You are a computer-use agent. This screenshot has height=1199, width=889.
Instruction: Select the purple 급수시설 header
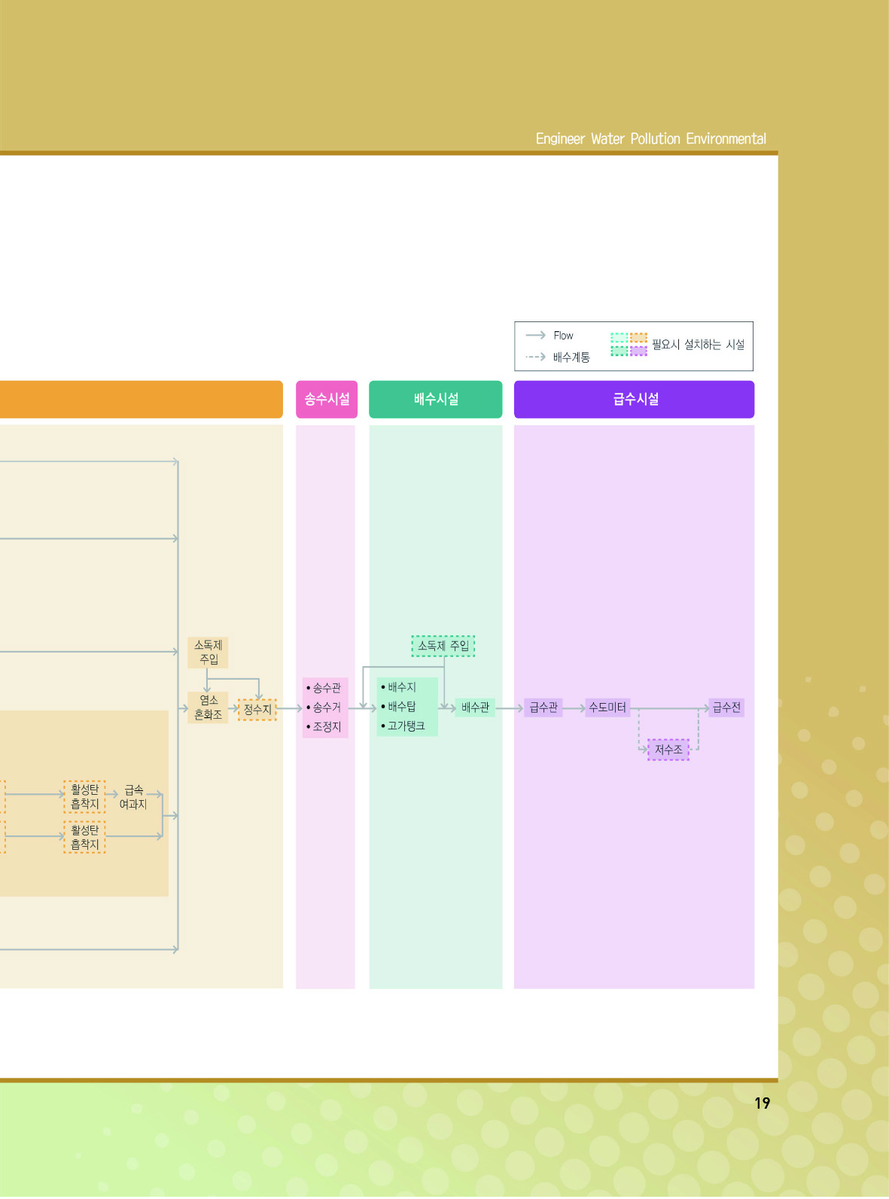coord(634,399)
